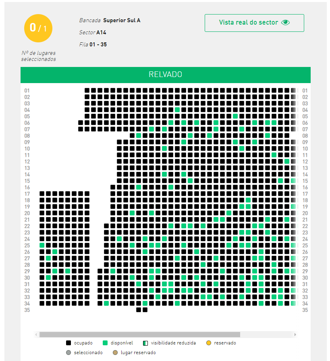The height and width of the screenshot is (361, 330).
Task: Choose the green seat in row 26's left block
Action: 55,252
